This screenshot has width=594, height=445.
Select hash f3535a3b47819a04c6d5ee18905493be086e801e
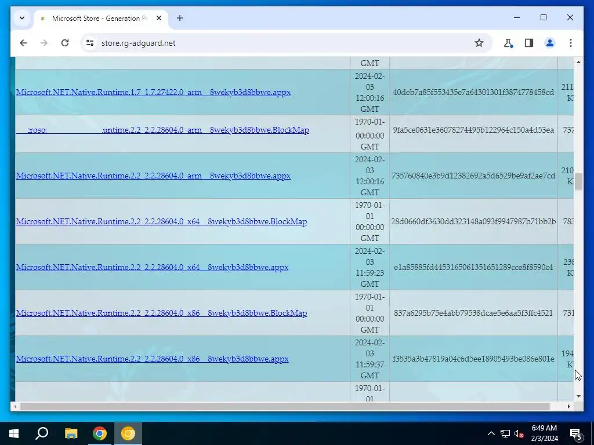point(473,359)
